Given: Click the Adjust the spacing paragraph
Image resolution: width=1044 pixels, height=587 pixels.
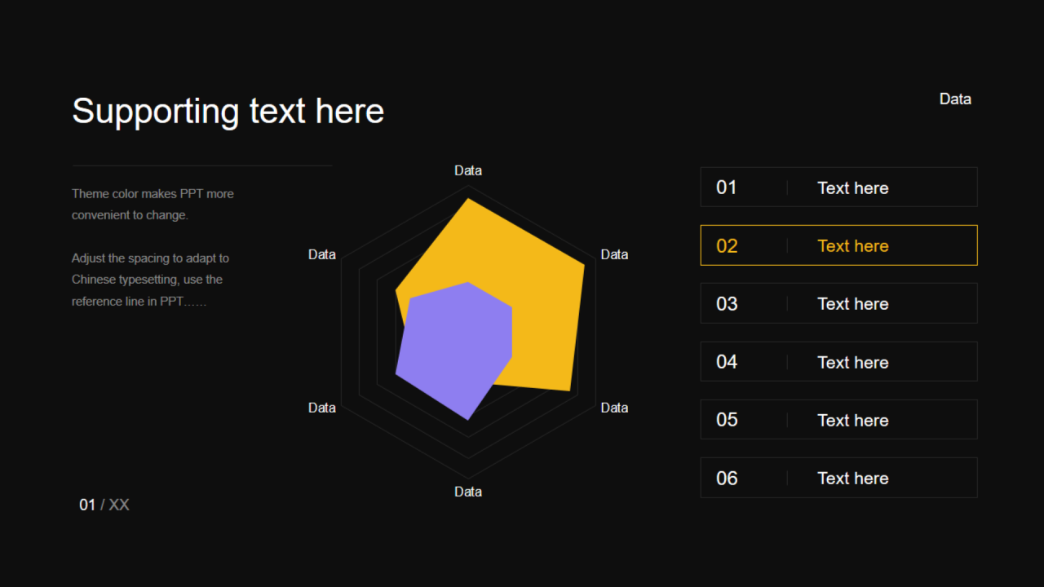Looking at the screenshot, I should pos(151,280).
